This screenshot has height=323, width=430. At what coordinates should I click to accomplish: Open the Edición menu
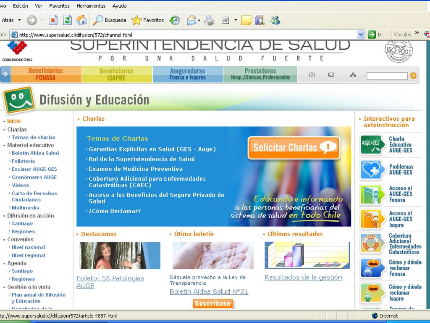click(x=21, y=6)
